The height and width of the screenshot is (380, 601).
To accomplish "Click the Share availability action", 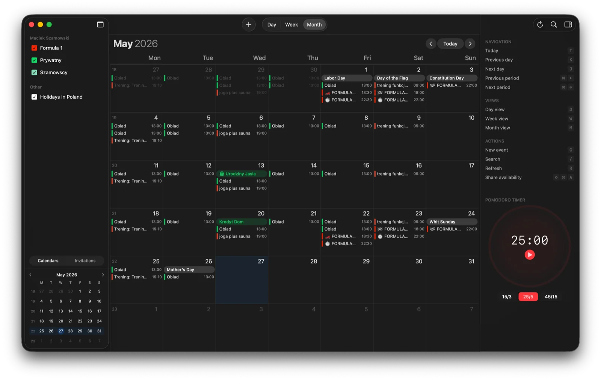I will tap(503, 177).
